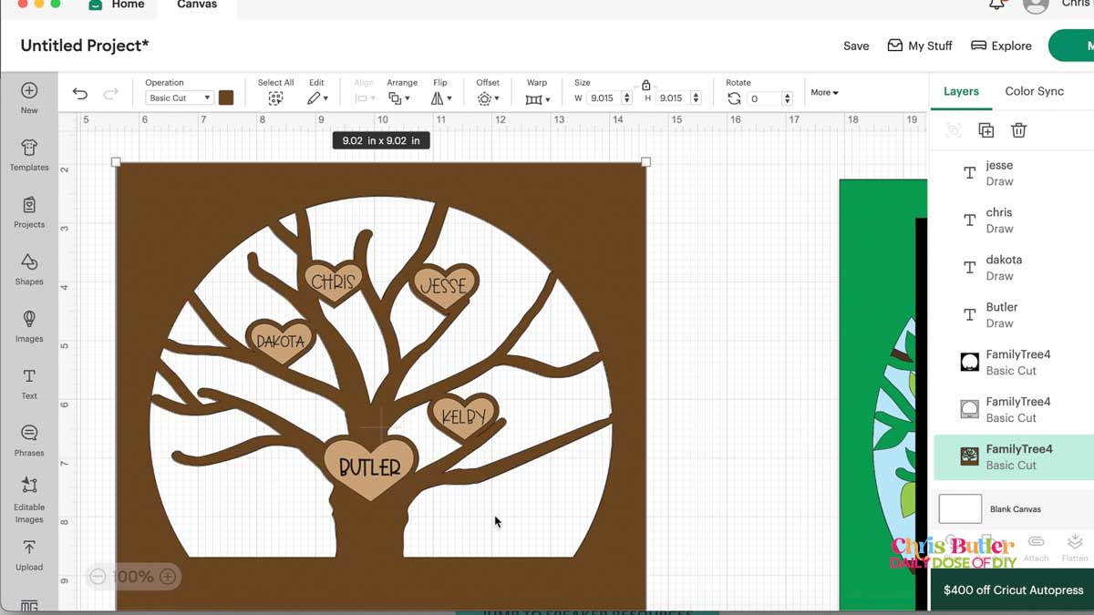Duplicate the selected layer
1094x615 pixels.
(986, 130)
